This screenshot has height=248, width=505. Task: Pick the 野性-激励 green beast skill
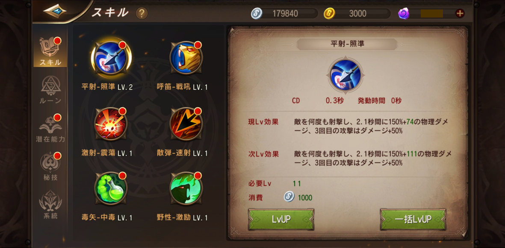point(186,189)
